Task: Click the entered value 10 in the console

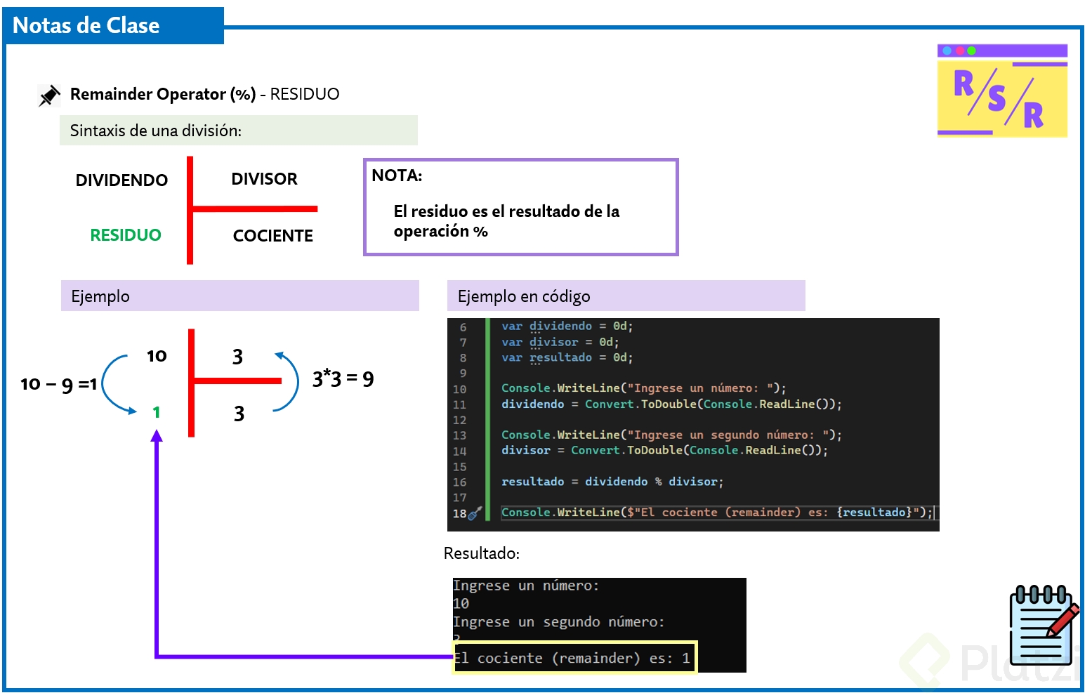Action: coord(461,604)
